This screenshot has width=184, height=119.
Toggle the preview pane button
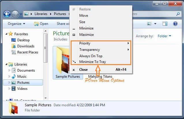[165, 24]
